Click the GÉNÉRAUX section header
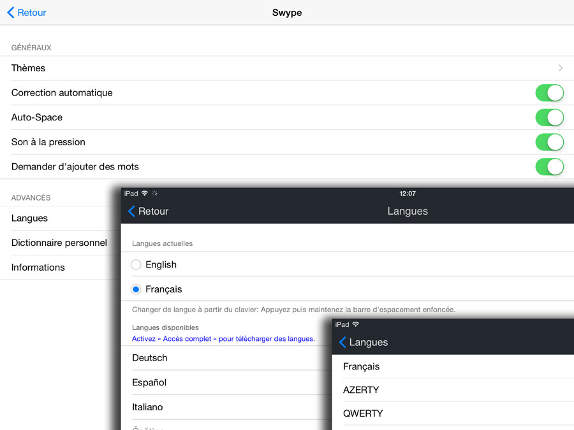Screen dimensions: 574x430 coord(31,48)
